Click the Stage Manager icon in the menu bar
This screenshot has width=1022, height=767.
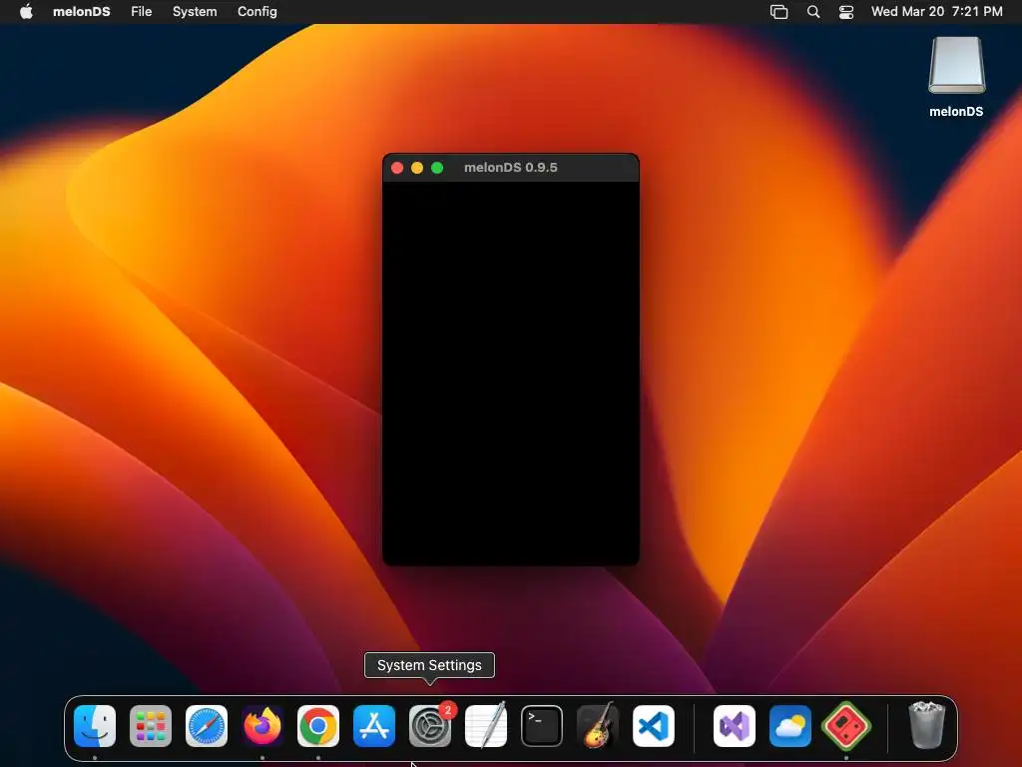click(778, 12)
